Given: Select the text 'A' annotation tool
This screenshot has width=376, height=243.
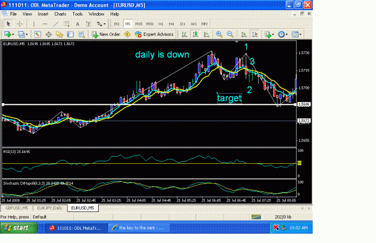Looking at the screenshot, I should coord(78,23).
